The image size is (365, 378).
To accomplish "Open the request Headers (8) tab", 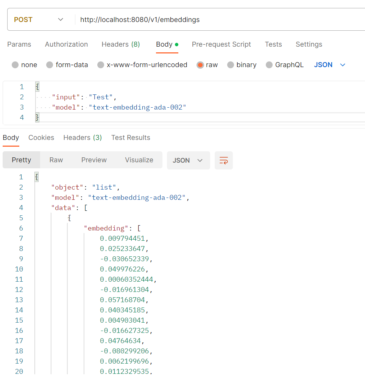I will point(120,44).
